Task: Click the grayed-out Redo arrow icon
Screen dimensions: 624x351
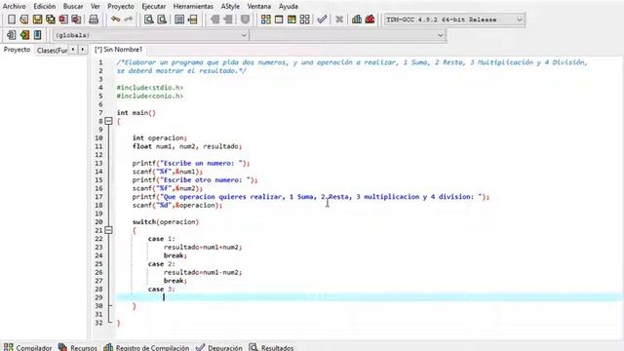Action: [128, 19]
